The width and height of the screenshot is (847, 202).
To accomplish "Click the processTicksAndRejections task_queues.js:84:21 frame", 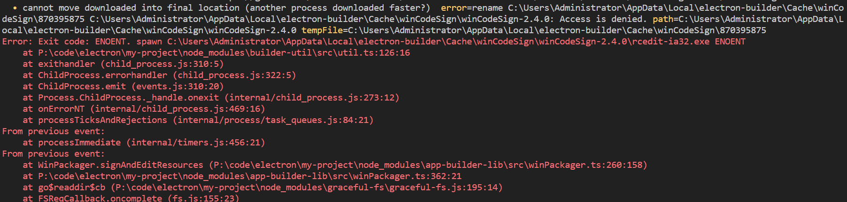I will (x=198, y=120).
